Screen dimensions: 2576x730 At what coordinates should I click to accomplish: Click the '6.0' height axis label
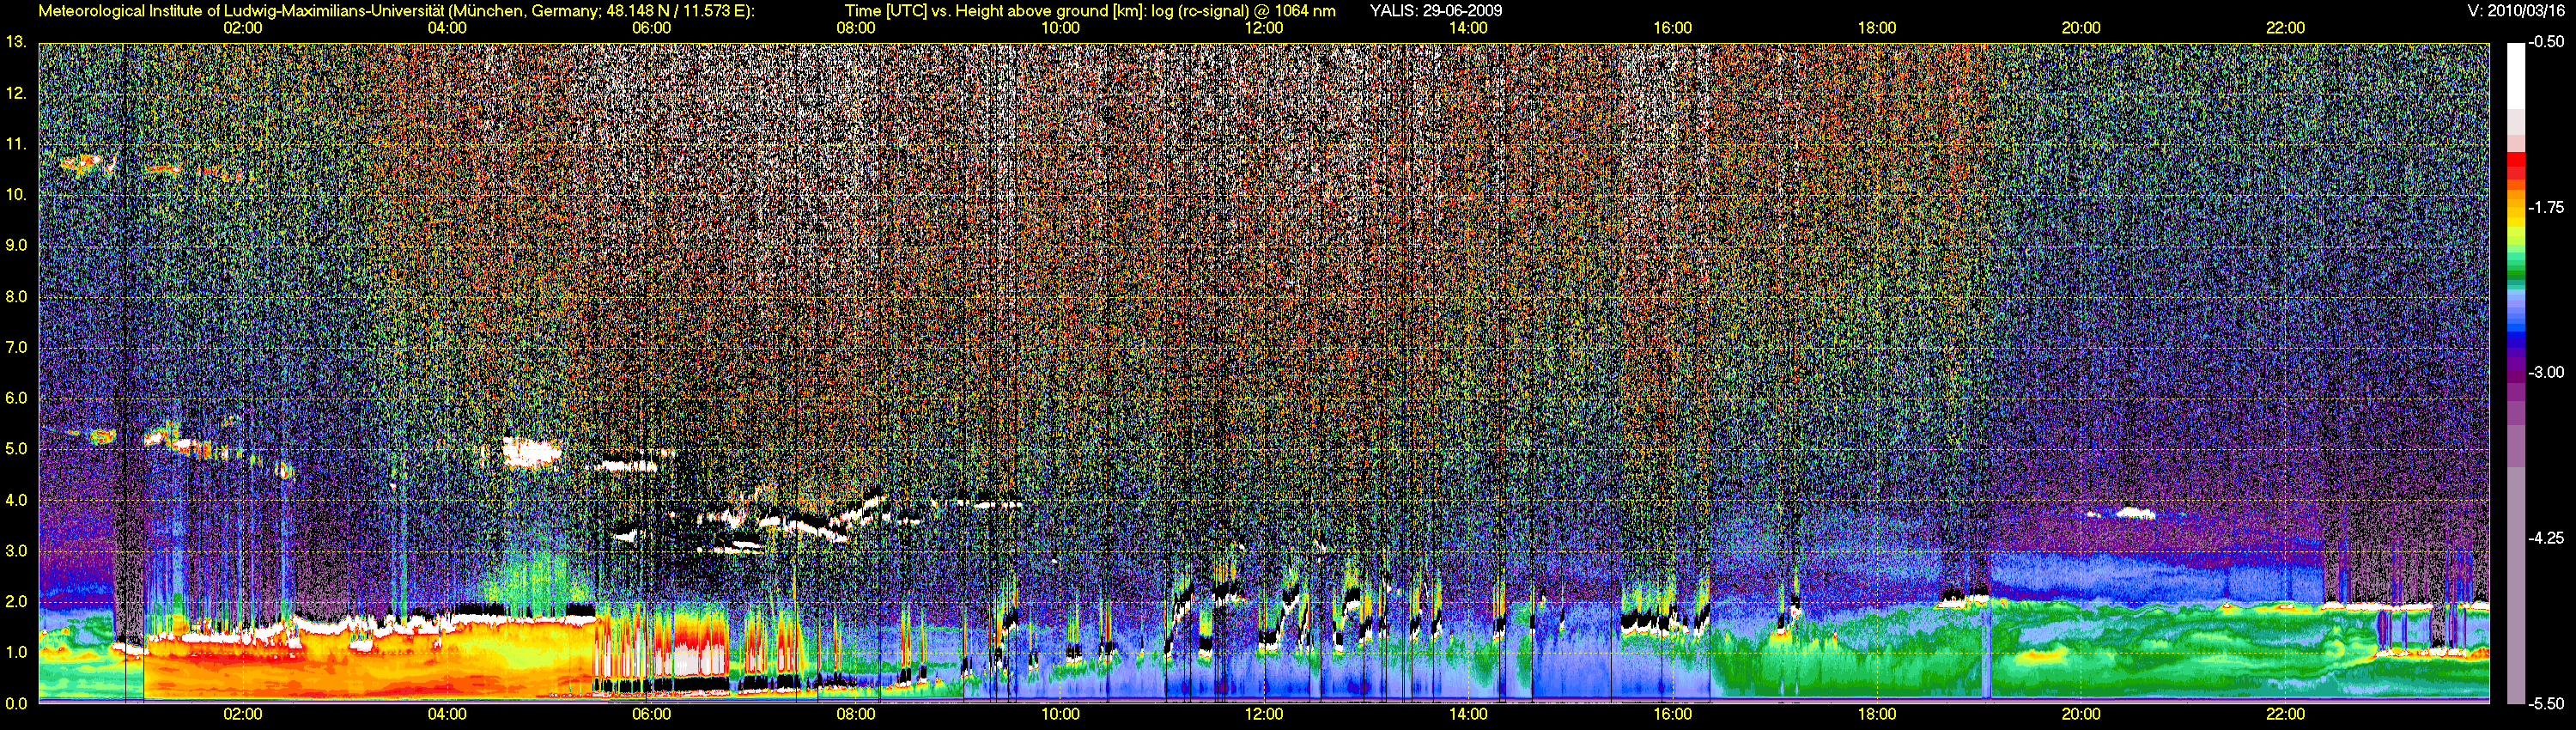pyautogui.click(x=16, y=398)
